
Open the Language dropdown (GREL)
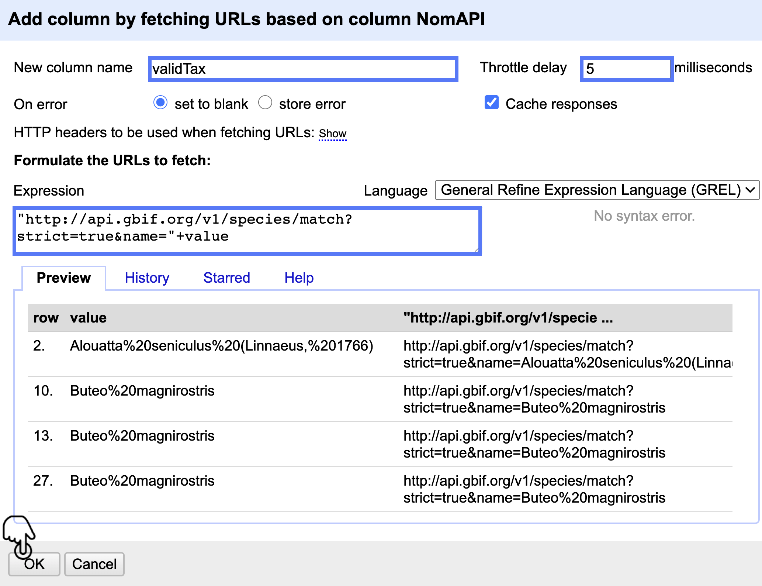(x=597, y=190)
